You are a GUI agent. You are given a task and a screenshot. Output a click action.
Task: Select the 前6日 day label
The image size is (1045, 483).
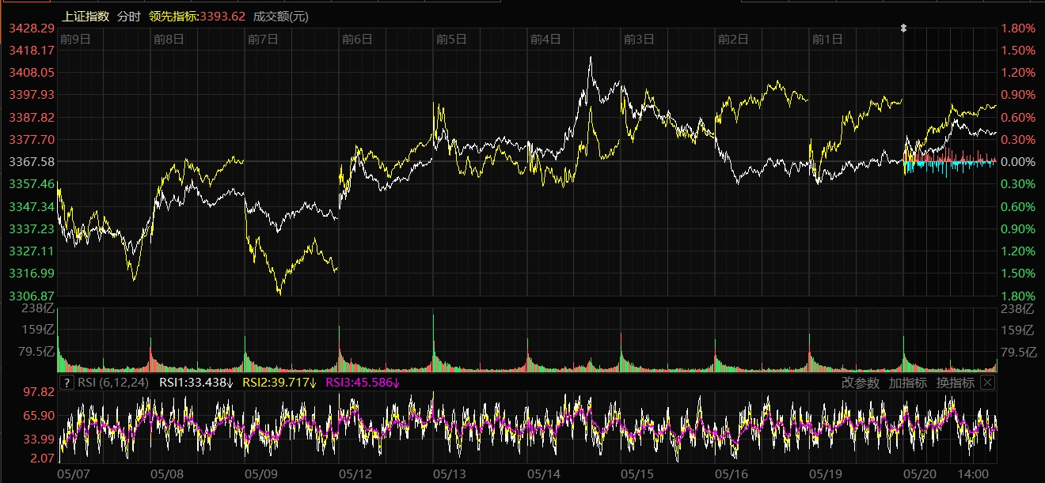tap(357, 38)
